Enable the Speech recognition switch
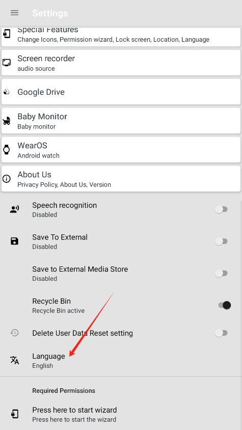The height and width of the screenshot is (430, 242). point(221,209)
